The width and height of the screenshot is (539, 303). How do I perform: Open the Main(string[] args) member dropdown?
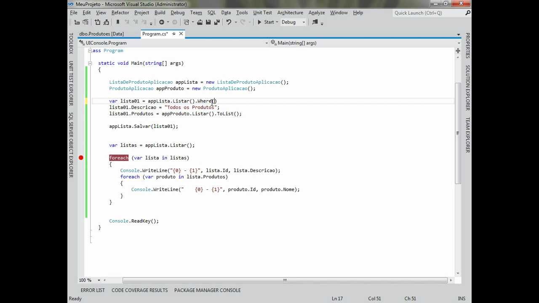coord(459,43)
